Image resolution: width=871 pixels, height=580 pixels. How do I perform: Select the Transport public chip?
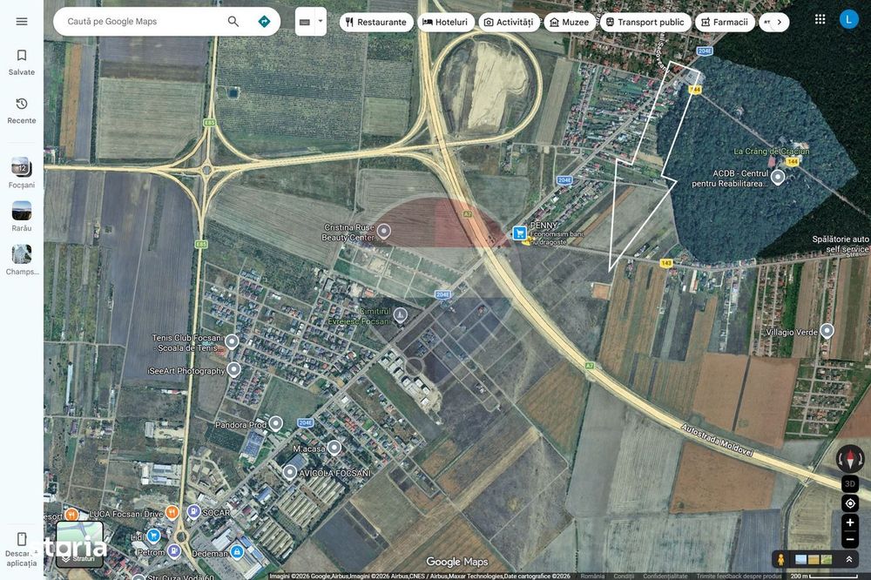pos(645,23)
